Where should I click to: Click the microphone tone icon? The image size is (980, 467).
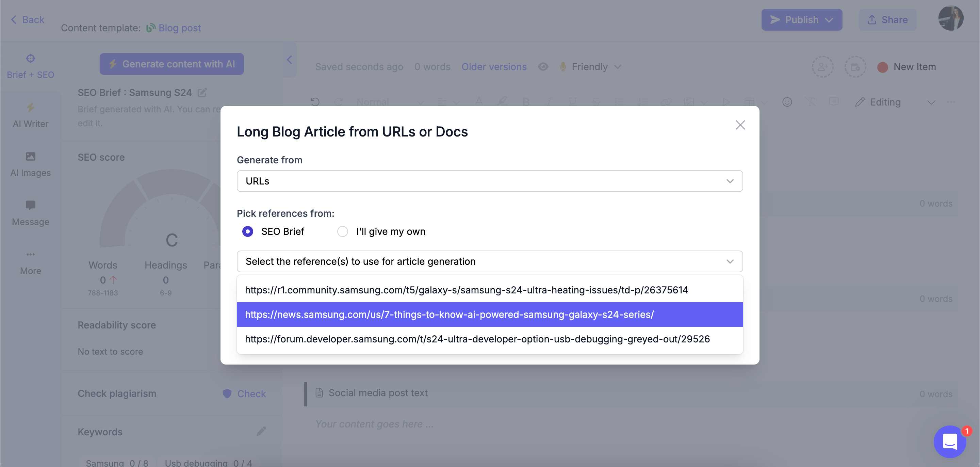[563, 67]
